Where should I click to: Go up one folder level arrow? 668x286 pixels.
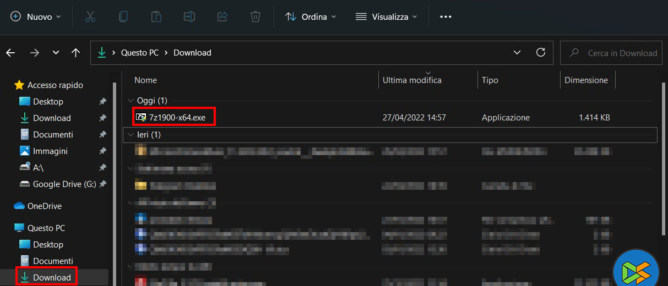(x=76, y=53)
